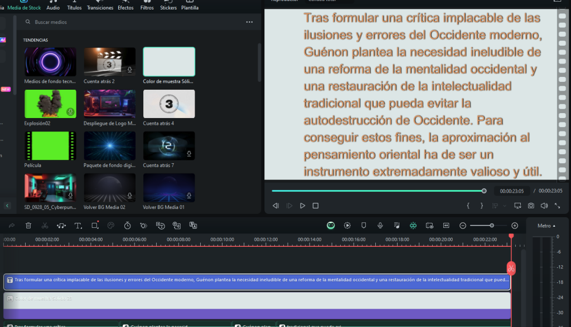
Task: Open the three-dot options menu beside search
Action: point(249,22)
